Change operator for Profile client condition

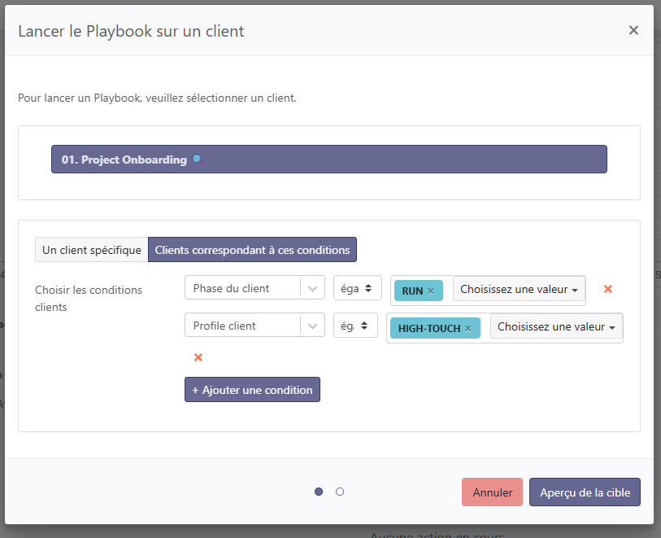coord(357,326)
